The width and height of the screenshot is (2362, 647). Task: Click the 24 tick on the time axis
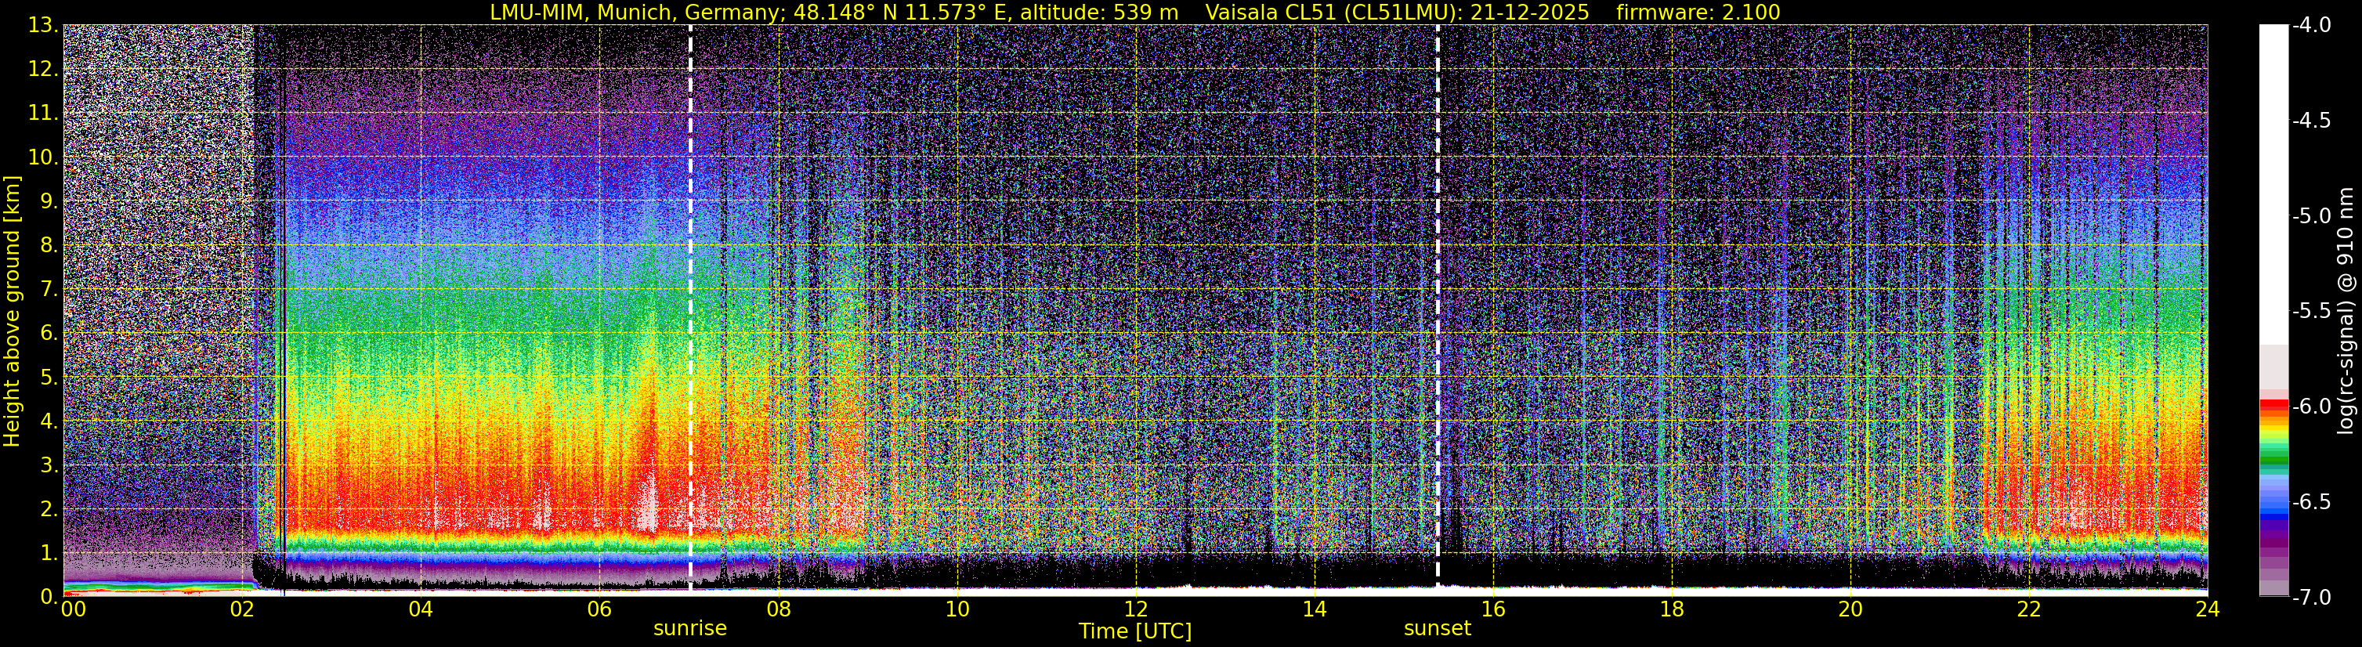tap(2207, 610)
